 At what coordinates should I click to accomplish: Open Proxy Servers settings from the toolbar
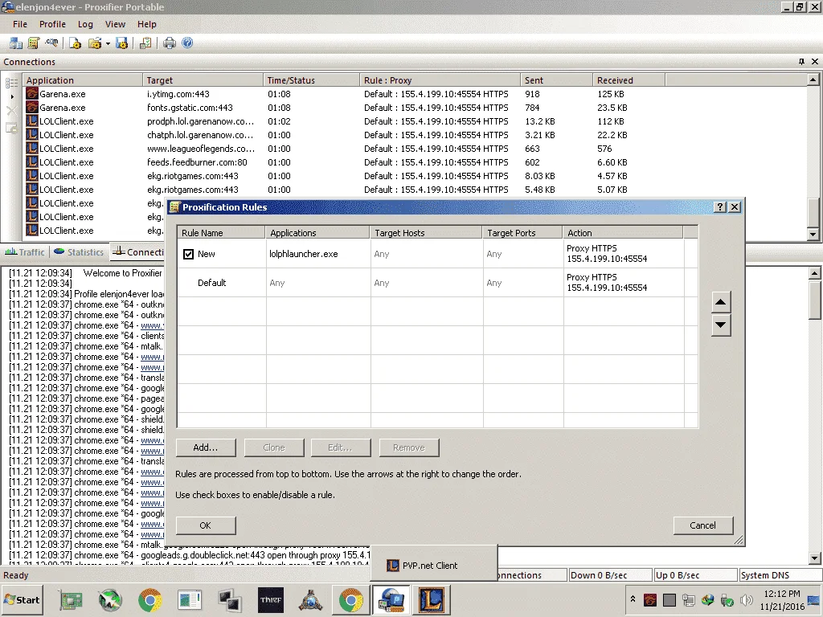[16, 43]
